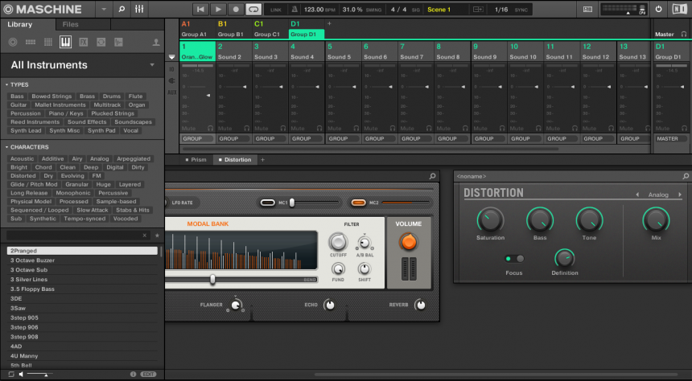Collapse the TYPES section

6,84
